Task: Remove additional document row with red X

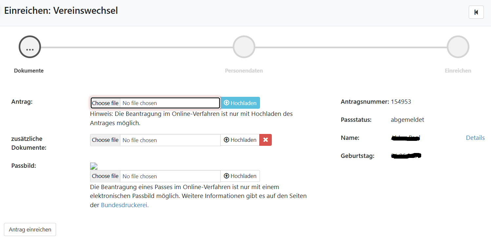Action: pyautogui.click(x=265, y=140)
